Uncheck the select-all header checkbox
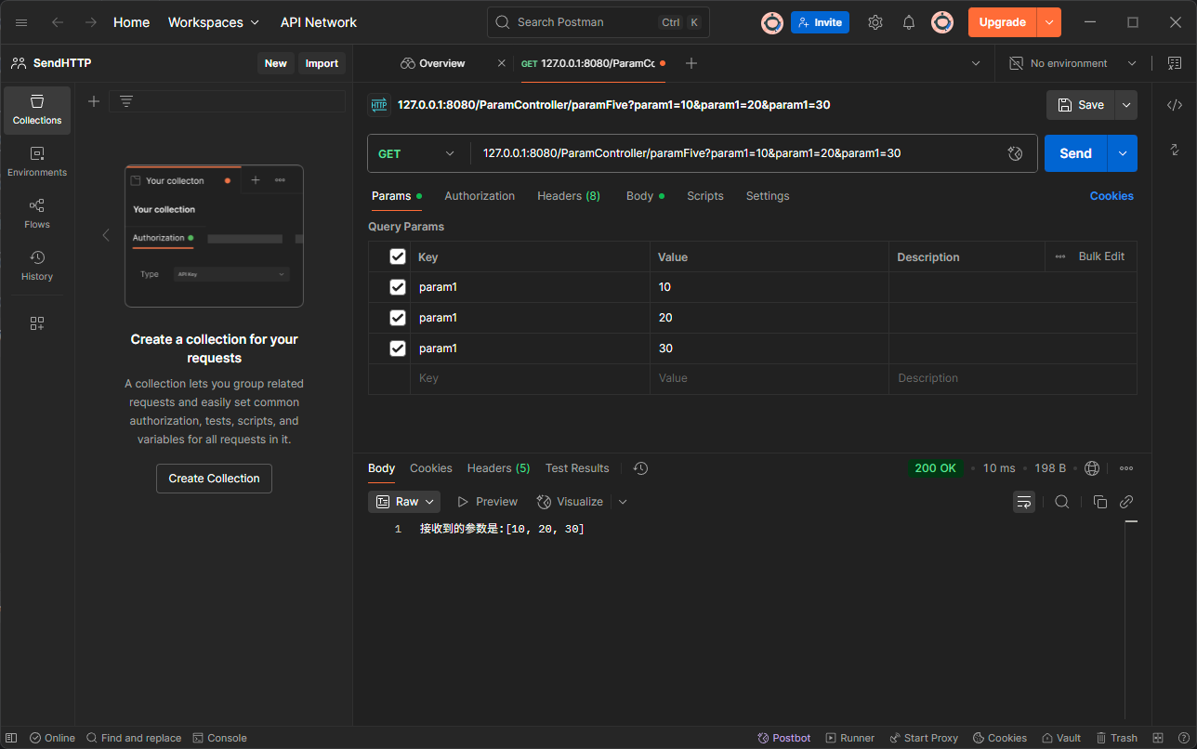Viewport: 1197px width, 749px height. pyautogui.click(x=398, y=256)
